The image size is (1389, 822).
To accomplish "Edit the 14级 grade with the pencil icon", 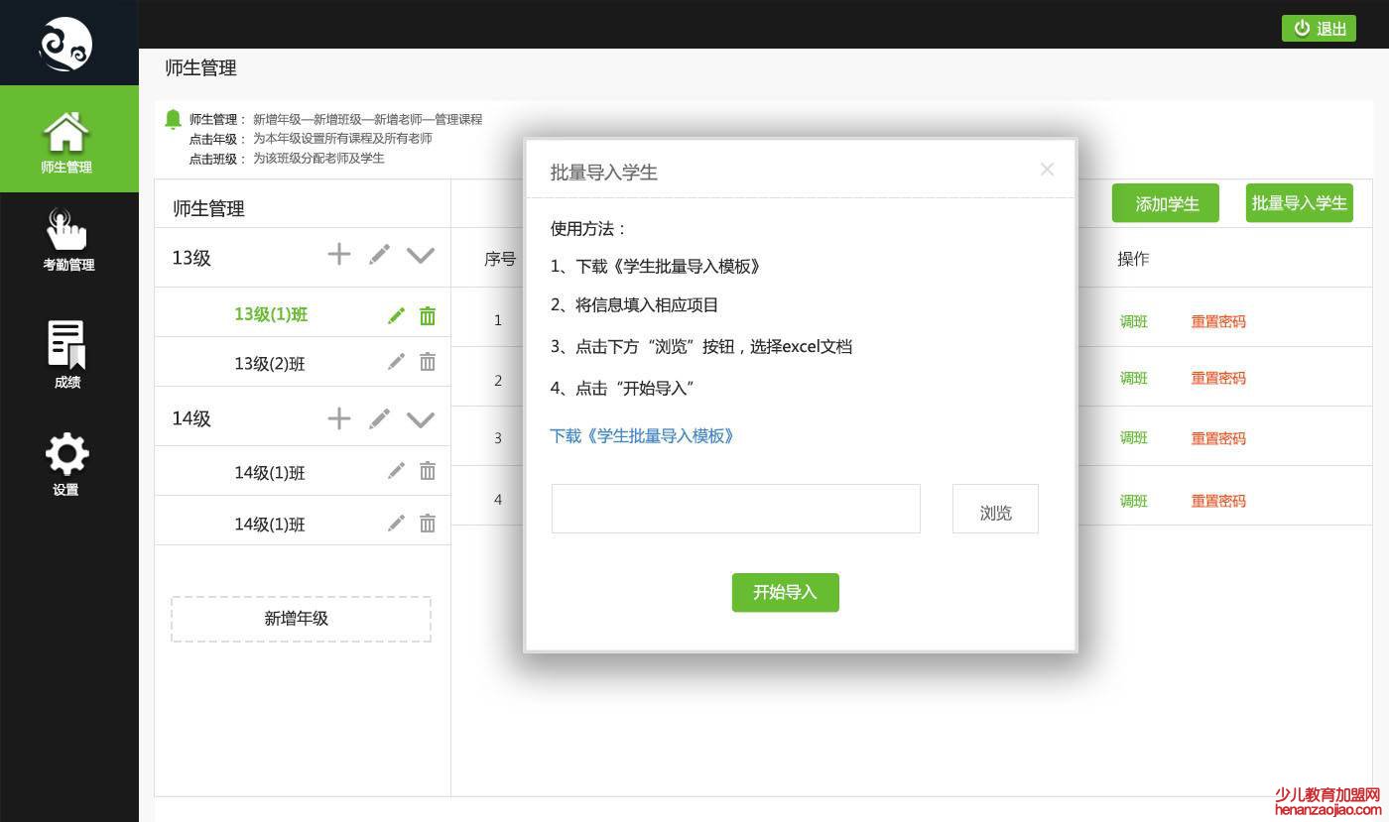I will point(379,419).
